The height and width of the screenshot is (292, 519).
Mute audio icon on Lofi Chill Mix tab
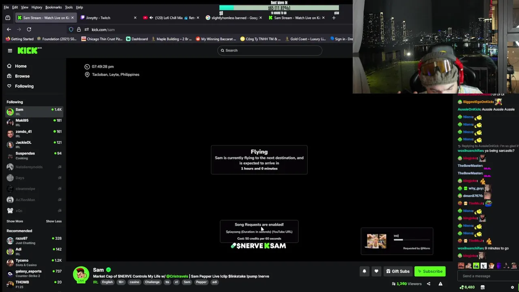(151, 18)
